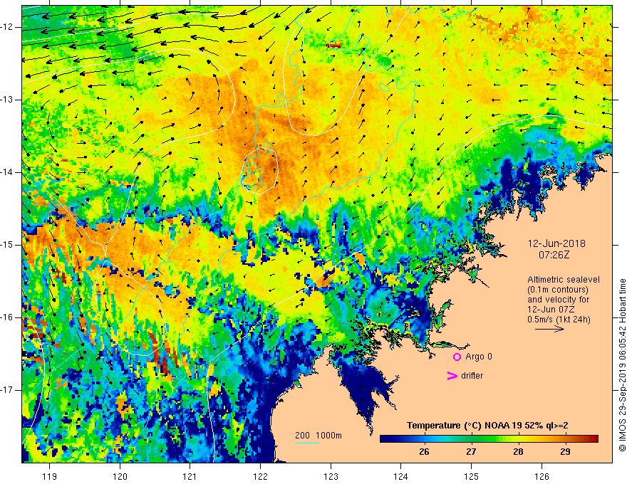
Task: Click longitude axis label 124
Action: [400, 476]
